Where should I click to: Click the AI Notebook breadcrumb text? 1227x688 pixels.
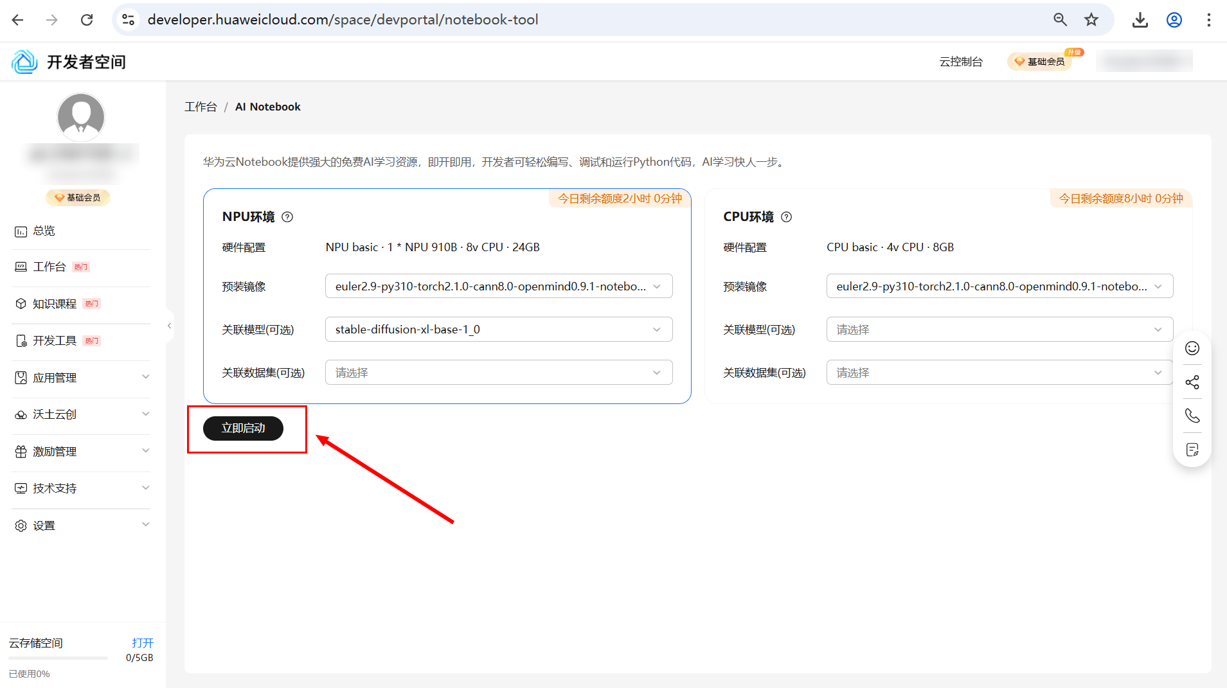pyautogui.click(x=268, y=107)
